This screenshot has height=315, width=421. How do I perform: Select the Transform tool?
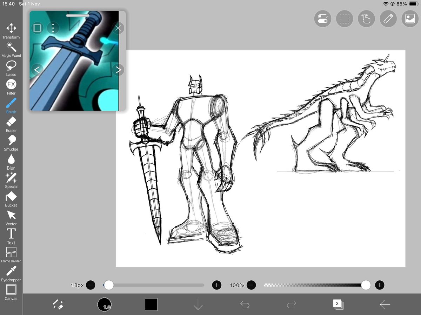click(11, 31)
